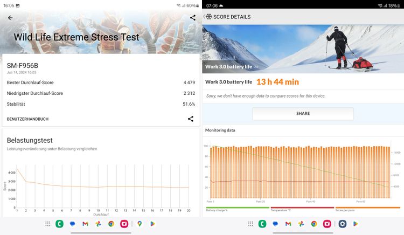404x235 pixels.
Task: Tap the Temperature °C legend
Action: [281, 210]
